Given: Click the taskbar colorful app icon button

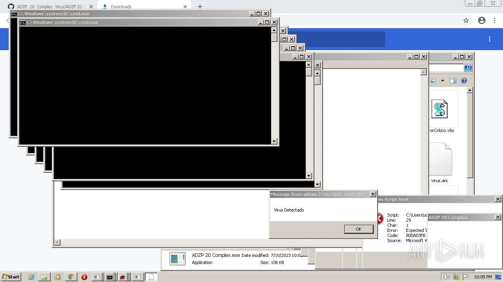Looking at the screenshot, I should click(123, 277).
